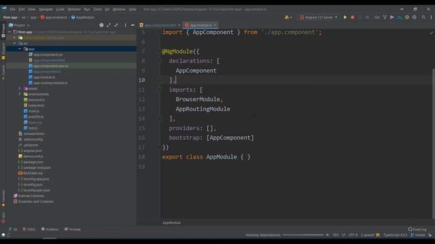435x244 pixels.
Task: Open README.md in the project tree
Action: click(x=33, y=174)
